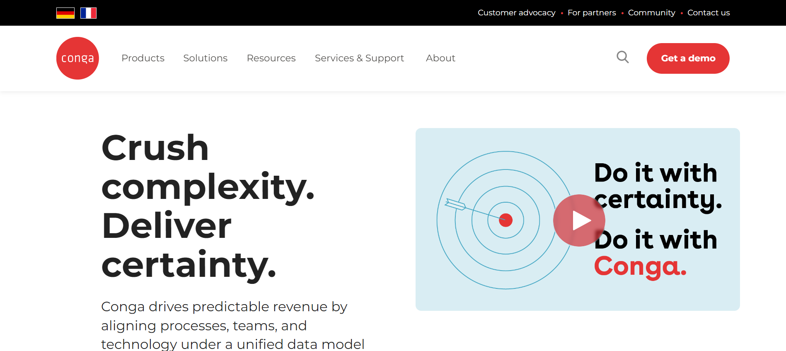This screenshot has width=786, height=351.
Task: Open the Services & Support menu
Action: point(359,58)
